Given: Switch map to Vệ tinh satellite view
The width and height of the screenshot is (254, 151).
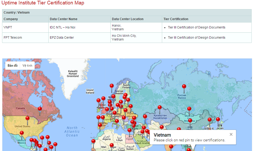Looking at the screenshot, I should [27, 65].
